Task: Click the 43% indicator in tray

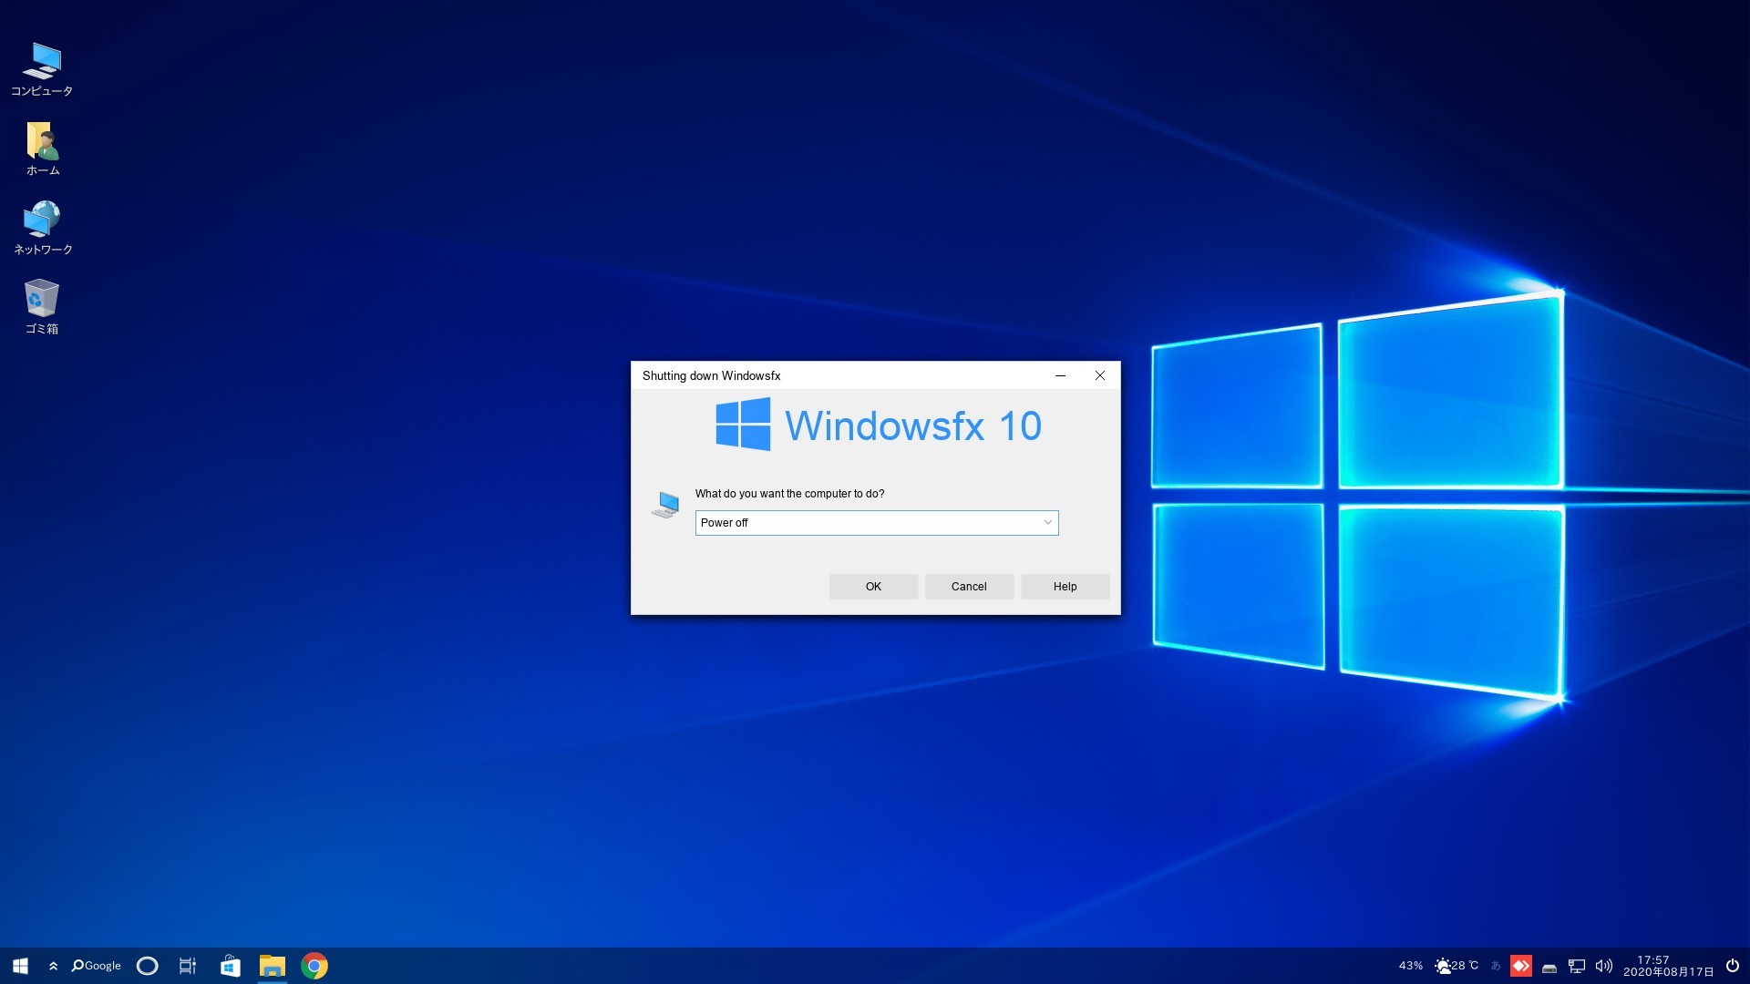Action: (1410, 966)
